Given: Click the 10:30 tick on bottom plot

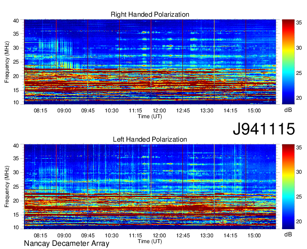Looking at the screenshot, I should (x=112, y=235).
